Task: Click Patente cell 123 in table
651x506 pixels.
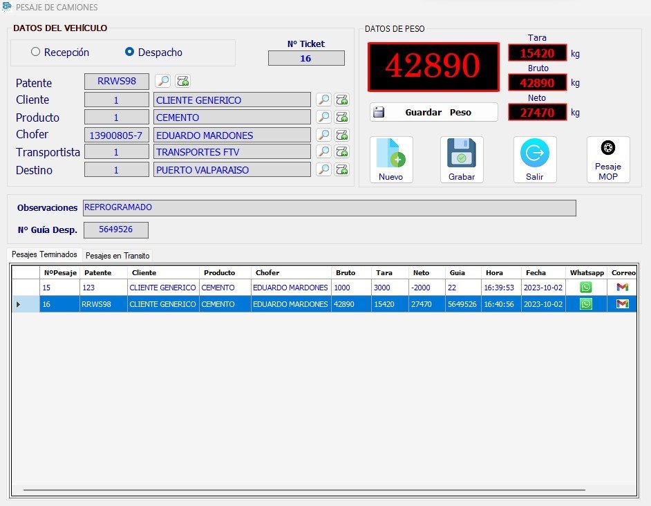Action: (x=104, y=288)
